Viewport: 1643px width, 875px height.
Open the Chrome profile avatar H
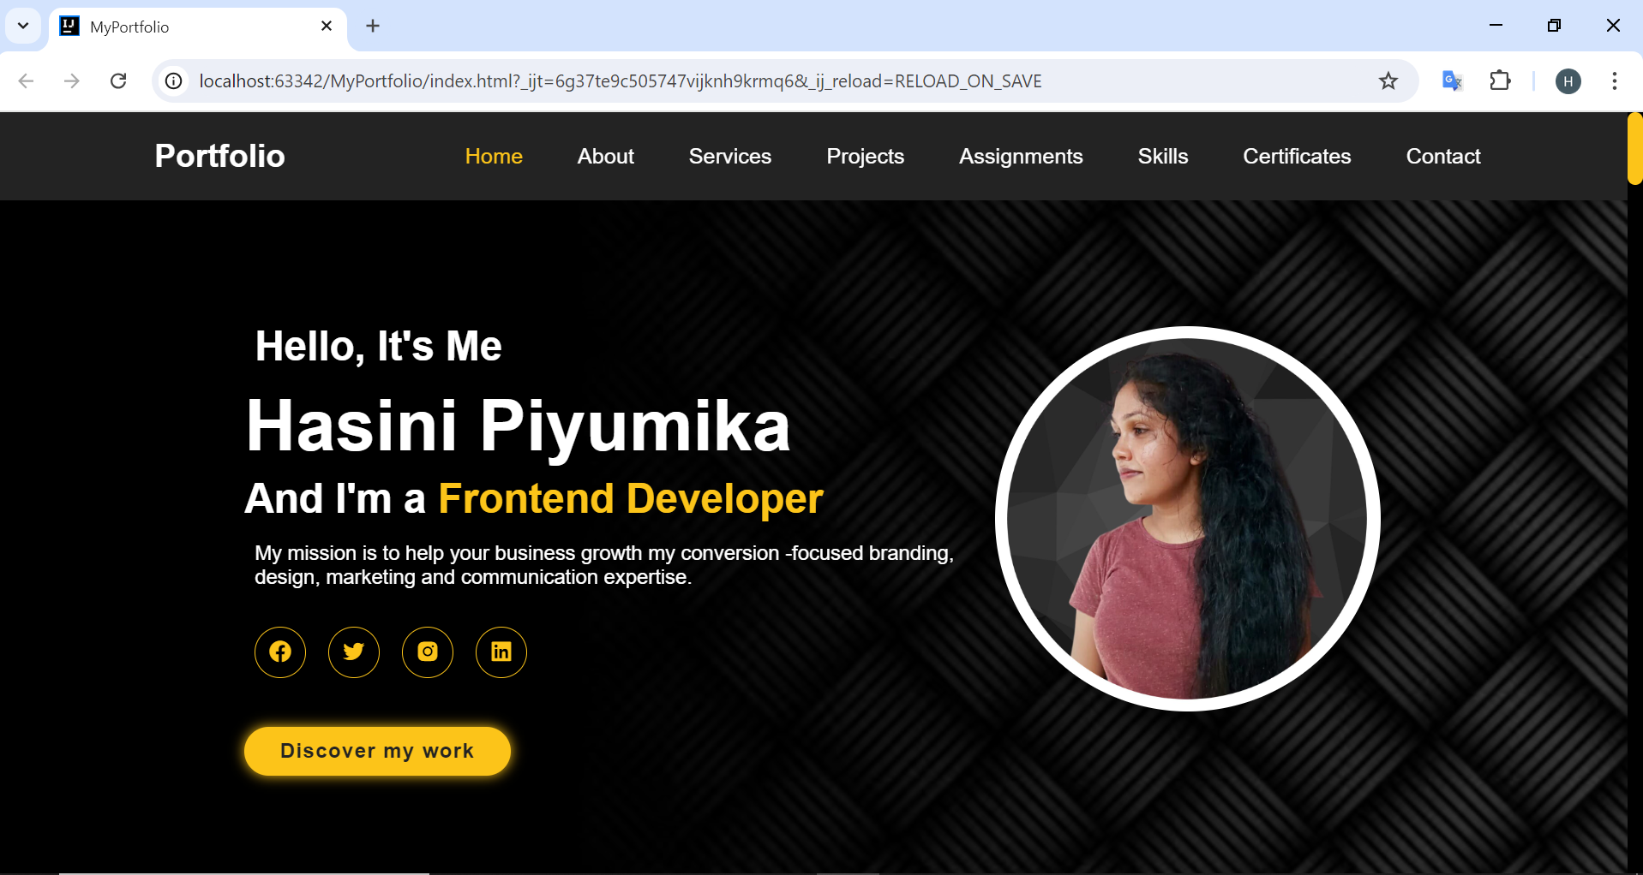point(1568,81)
